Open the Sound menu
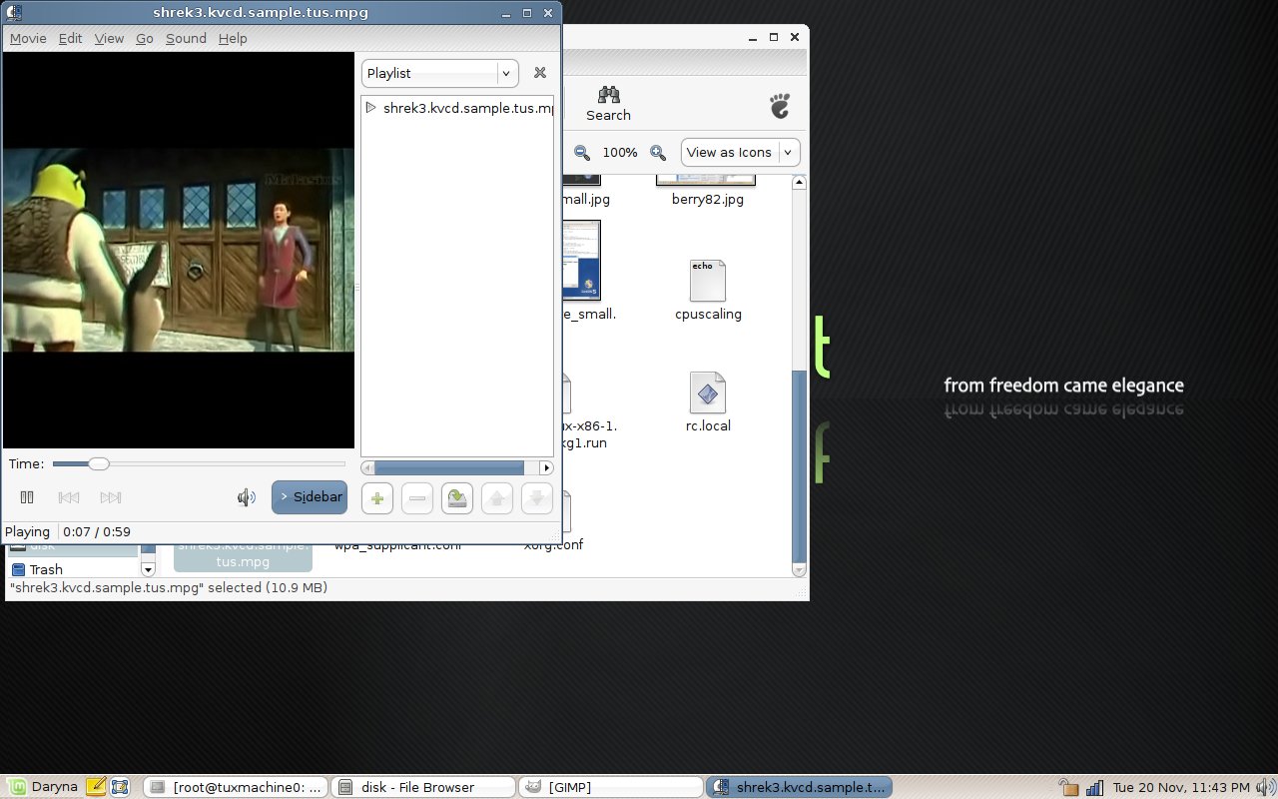The width and height of the screenshot is (1278, 799). tap(186, 38)
